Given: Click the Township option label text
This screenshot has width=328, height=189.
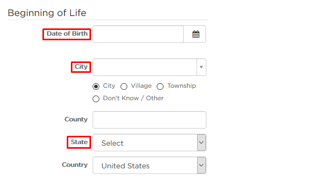Looking at the screenshot, I should (x=182, y=86).
